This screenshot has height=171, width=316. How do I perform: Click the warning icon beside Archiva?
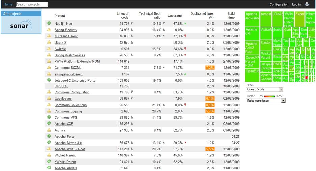[49, 130]
